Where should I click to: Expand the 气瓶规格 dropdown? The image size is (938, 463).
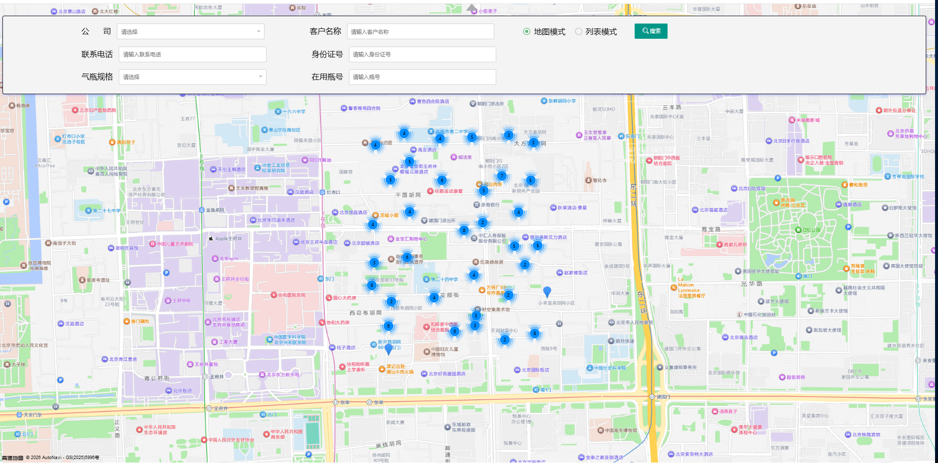pos(192,77)
